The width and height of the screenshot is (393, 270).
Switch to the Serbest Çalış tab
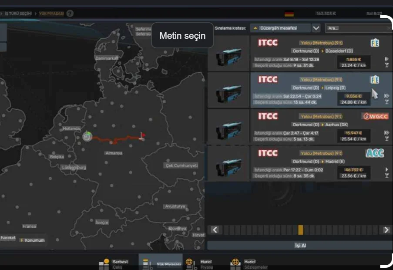click(x=114, y=264)
